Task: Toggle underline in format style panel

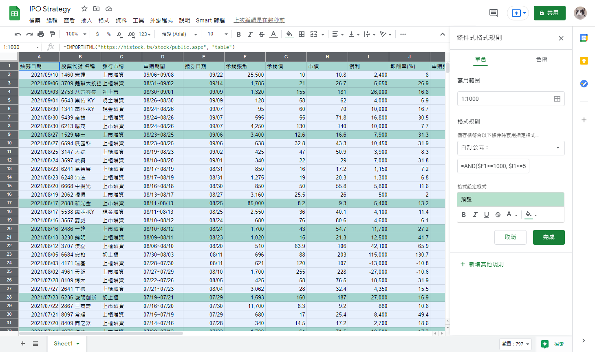Action: [x=486, y=215]
